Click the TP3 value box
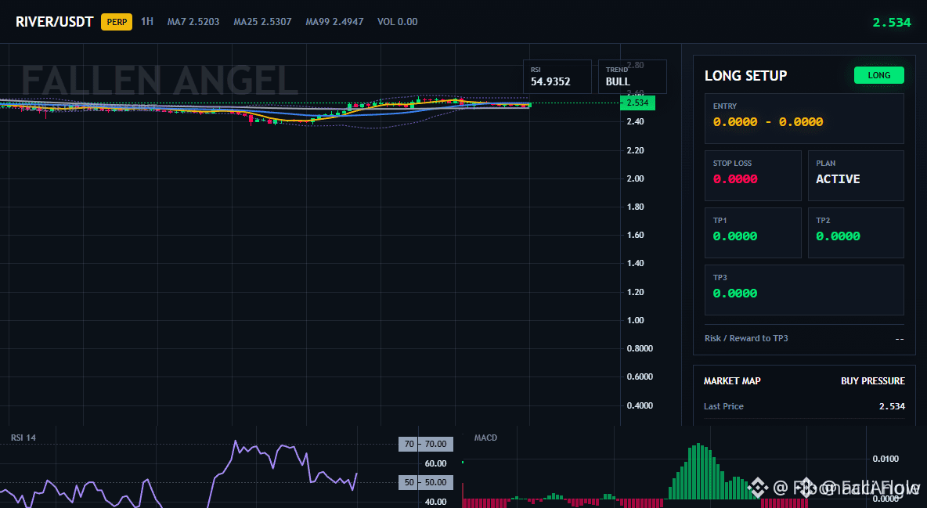The width and height of the screenshot is (927, 508). [804, 290]
